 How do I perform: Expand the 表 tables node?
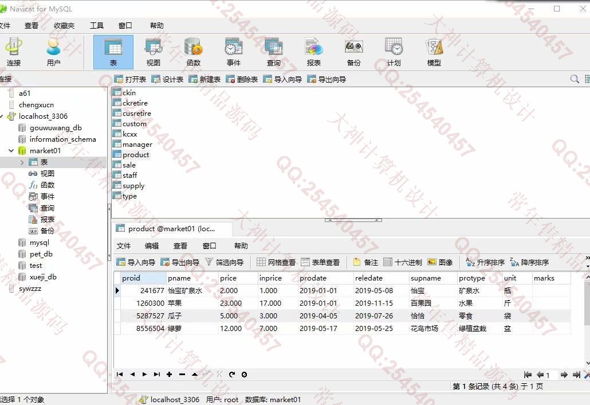[x=22, y=162]
